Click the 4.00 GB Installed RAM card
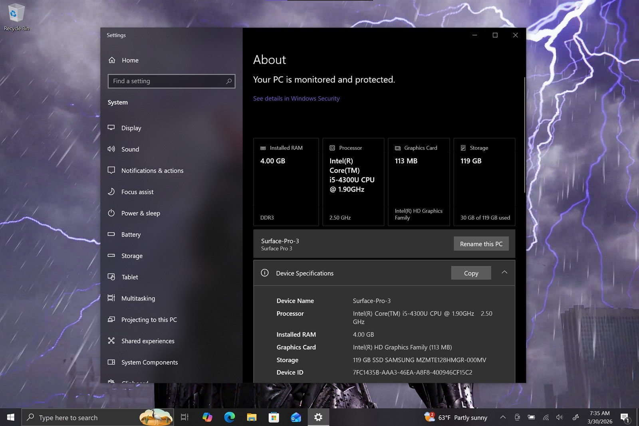 pyautogui.click(x=286, y=182)
